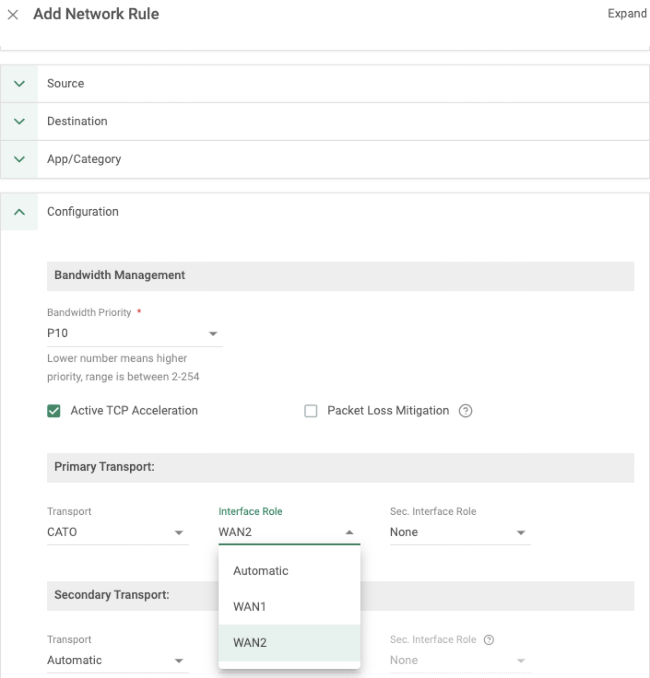Click the Packet Loss Mitigation label

pyautogui.click(x=388, y=411)
